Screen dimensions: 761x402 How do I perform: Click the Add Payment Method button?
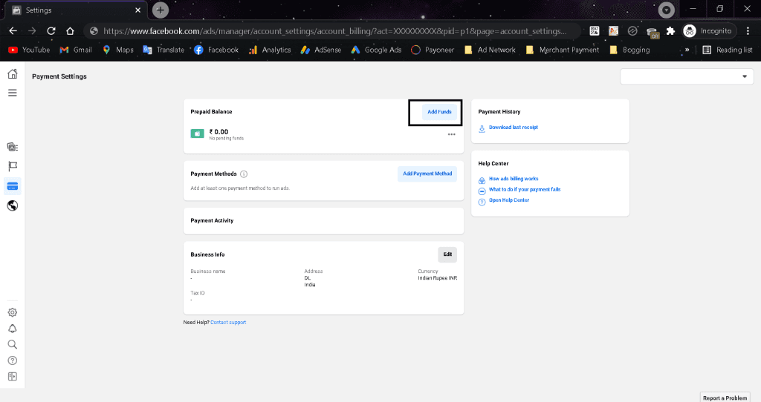coord(427,174)
